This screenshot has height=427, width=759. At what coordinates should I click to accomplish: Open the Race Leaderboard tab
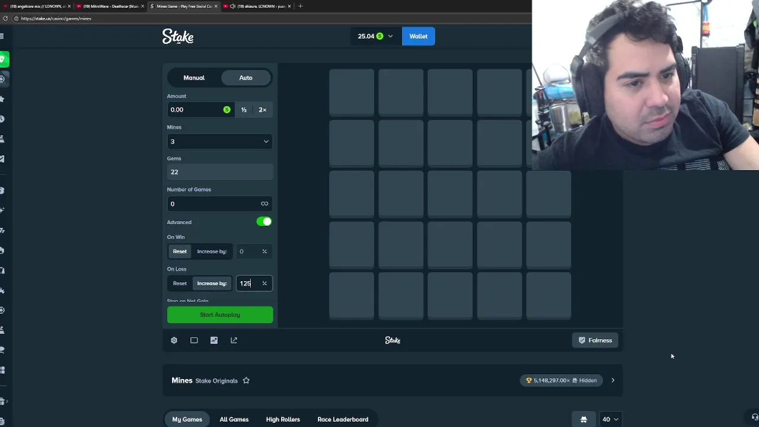343,419
